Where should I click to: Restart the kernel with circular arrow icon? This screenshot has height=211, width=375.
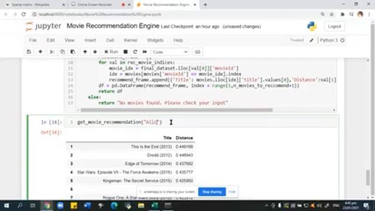tap(135, 52)
